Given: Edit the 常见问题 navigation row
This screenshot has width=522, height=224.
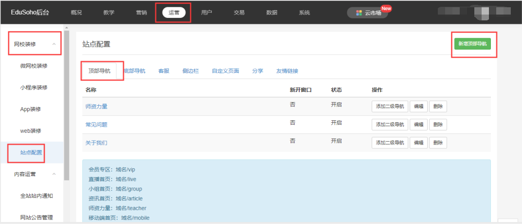Looking at the screenshot, I should [x=418, y=125].
